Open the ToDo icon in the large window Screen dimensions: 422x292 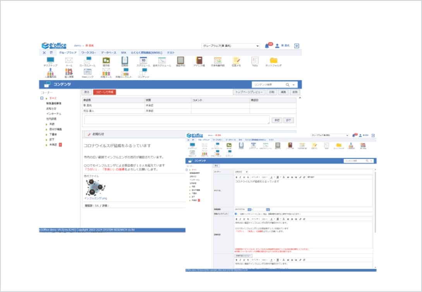click(255, 61)
